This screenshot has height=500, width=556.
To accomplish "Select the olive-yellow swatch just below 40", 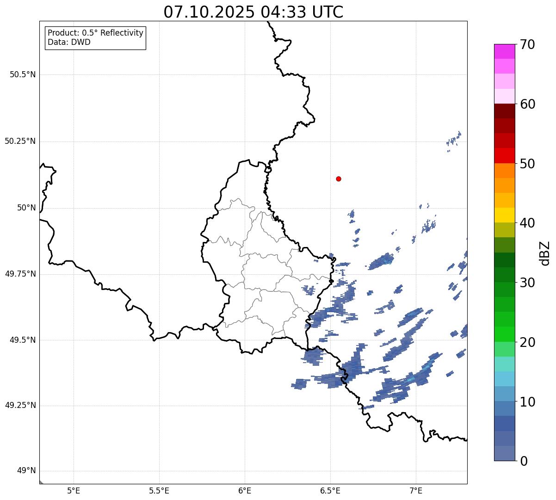I will pos(505,230).
